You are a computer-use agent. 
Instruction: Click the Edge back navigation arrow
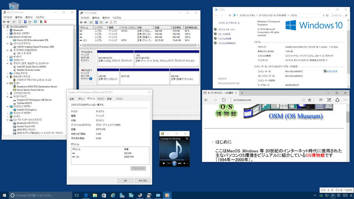(206, 100)
